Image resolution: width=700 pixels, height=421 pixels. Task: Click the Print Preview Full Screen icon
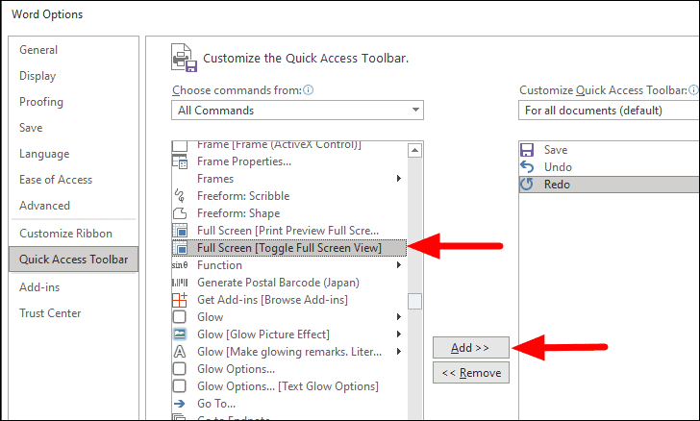pyautogui.click(x=180, y=231)
